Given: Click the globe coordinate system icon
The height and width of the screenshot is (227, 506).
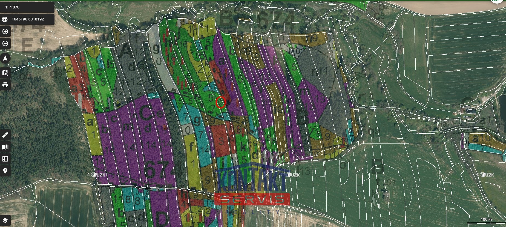Looking at the screenshot, I should click(5, 19).
